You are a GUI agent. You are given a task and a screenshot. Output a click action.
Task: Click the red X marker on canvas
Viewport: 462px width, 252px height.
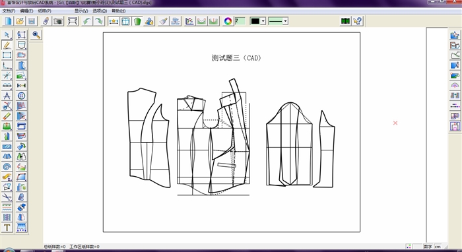pos(395,123)
